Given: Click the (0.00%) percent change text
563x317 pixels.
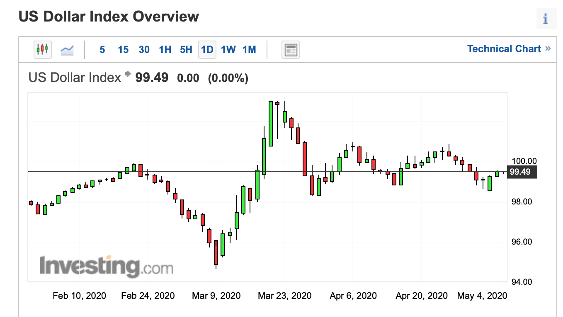Looking at the screenshot, I should pyautogui.click(x=228, y=78).
